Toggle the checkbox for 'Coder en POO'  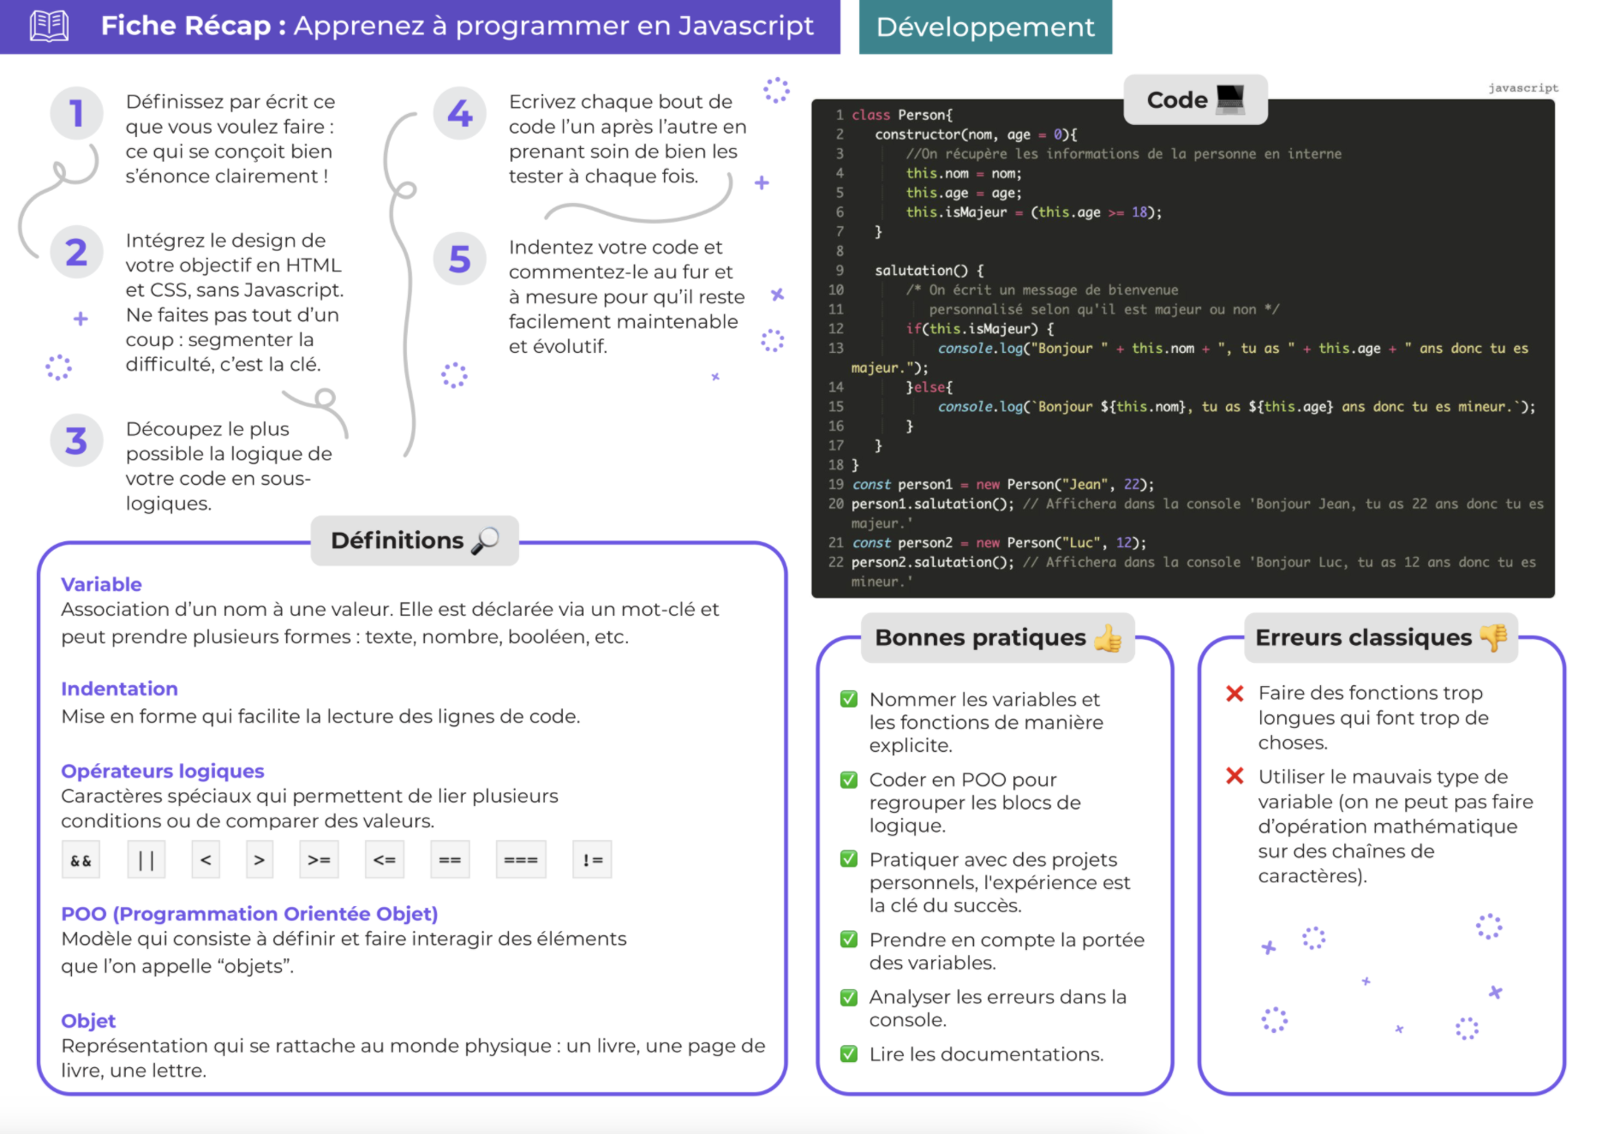[x=849, y=779]
